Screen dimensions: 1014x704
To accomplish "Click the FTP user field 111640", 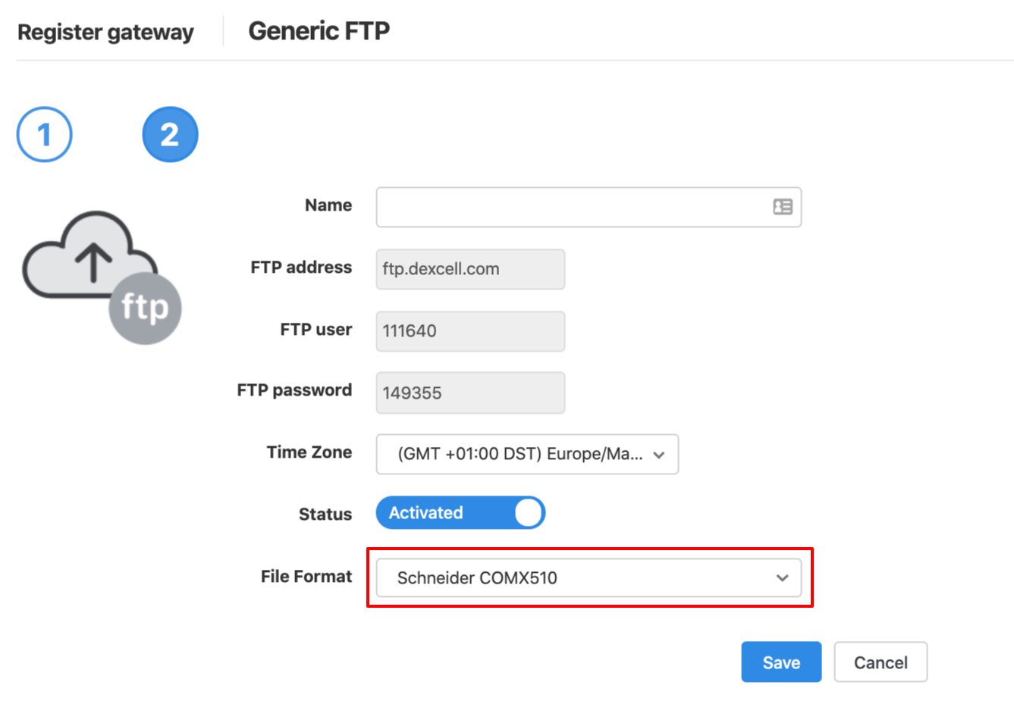I will tap(470, 331).
